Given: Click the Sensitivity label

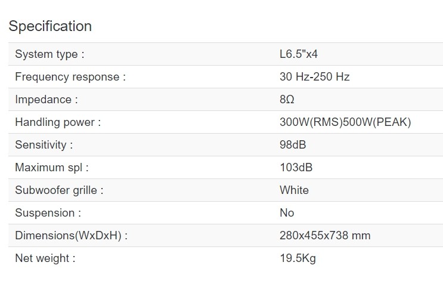Looking at the screenshot, I should click(x=44, y=145).
